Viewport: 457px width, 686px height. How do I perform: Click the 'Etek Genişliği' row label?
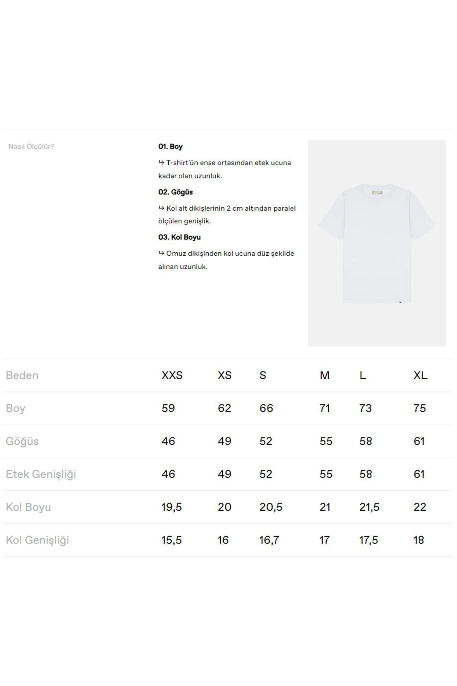click(41, 474)
